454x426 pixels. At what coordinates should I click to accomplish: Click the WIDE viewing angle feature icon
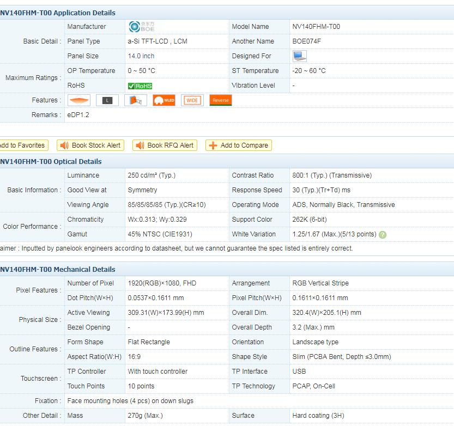point(192,100)
